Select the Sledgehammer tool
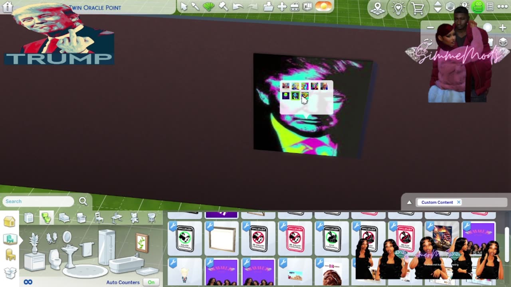 (223, 6)
